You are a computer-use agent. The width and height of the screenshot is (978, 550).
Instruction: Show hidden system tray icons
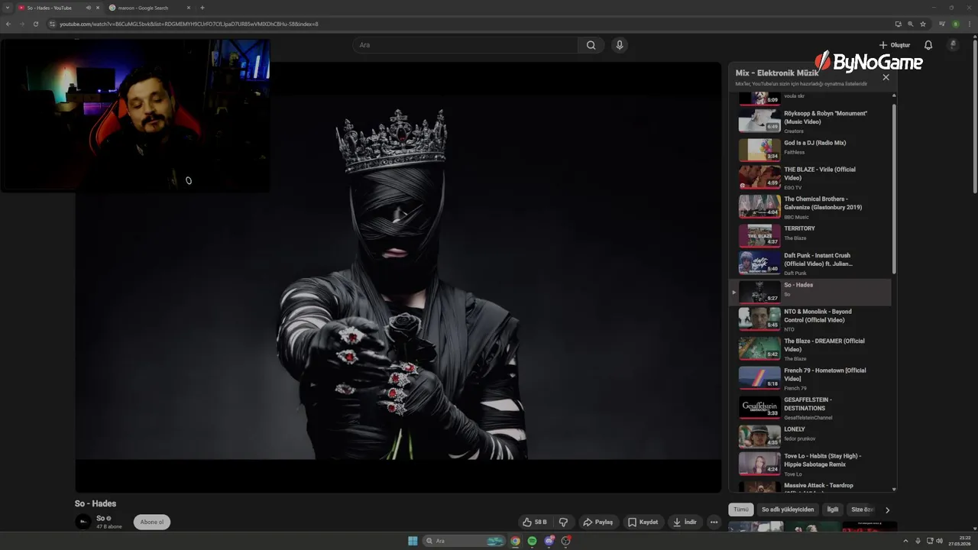[906, 541]
